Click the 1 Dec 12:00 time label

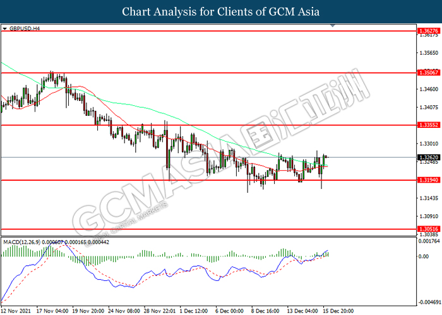click(194, 311)
